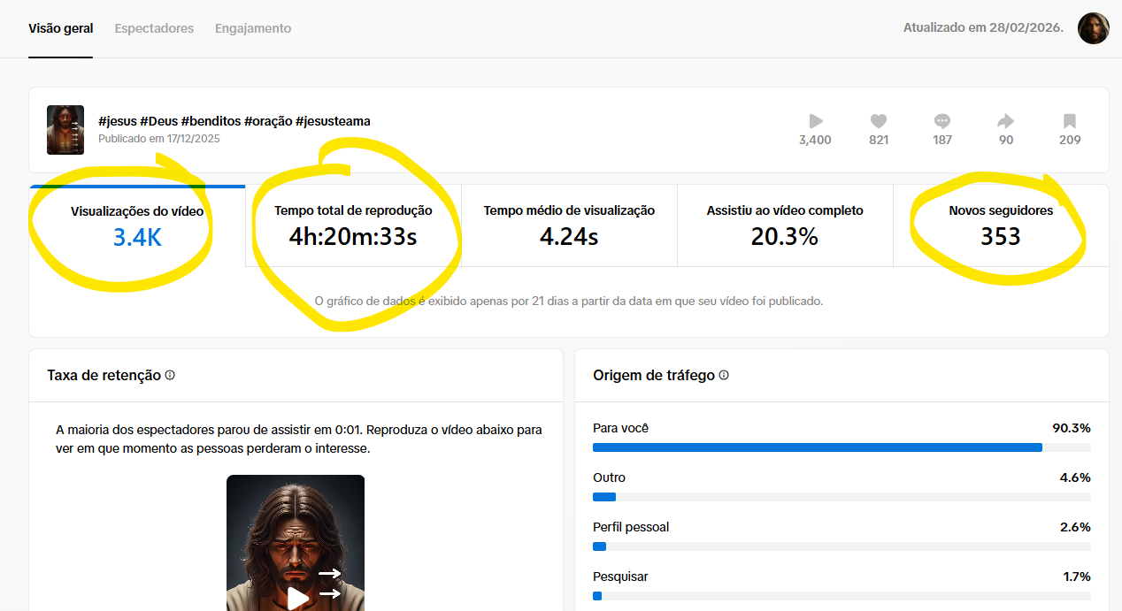Image resolution: width=1122 pixels, height=611 pixels.
Task: Select Tempo total de reprodução metric card
Action: tap(353, 225)
